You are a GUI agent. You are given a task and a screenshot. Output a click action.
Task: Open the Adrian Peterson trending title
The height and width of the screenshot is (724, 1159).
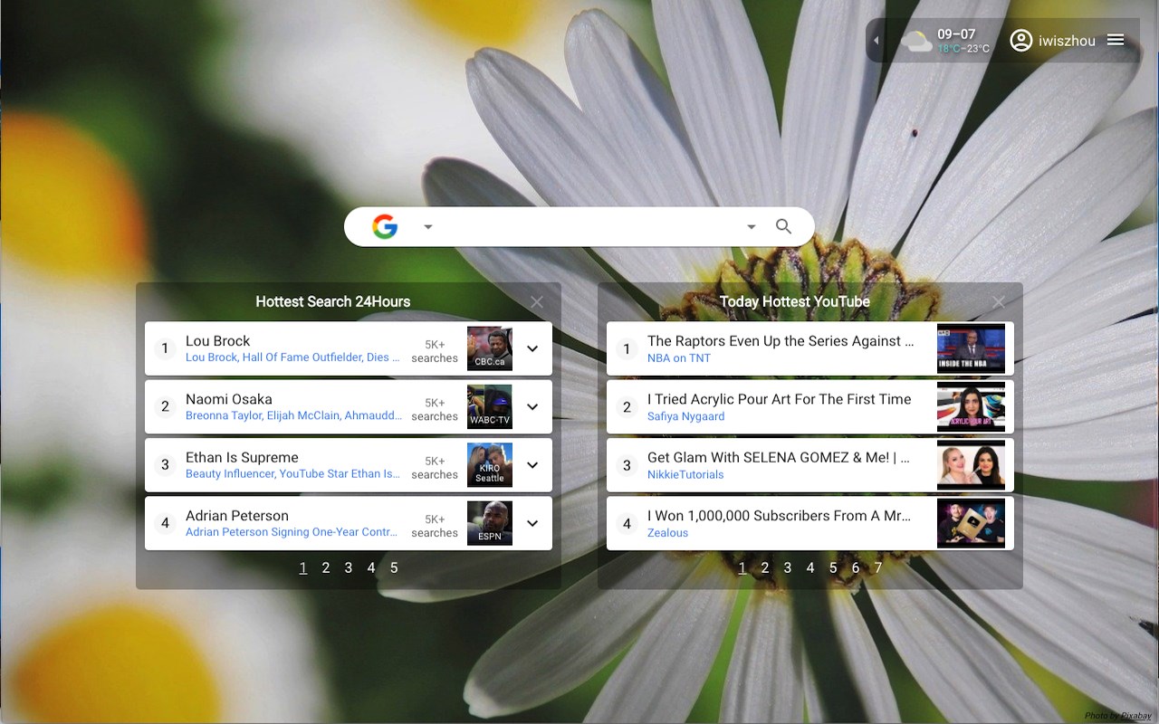[237, 515]
